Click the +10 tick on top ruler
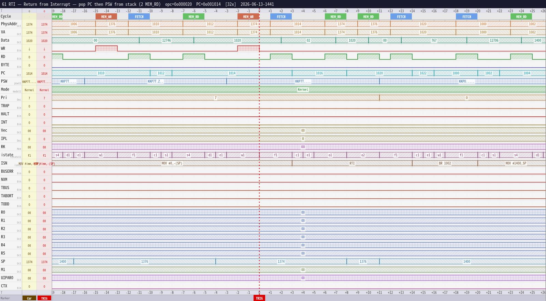Viewport: 546px width, 301px height. [x=369, y=11]
